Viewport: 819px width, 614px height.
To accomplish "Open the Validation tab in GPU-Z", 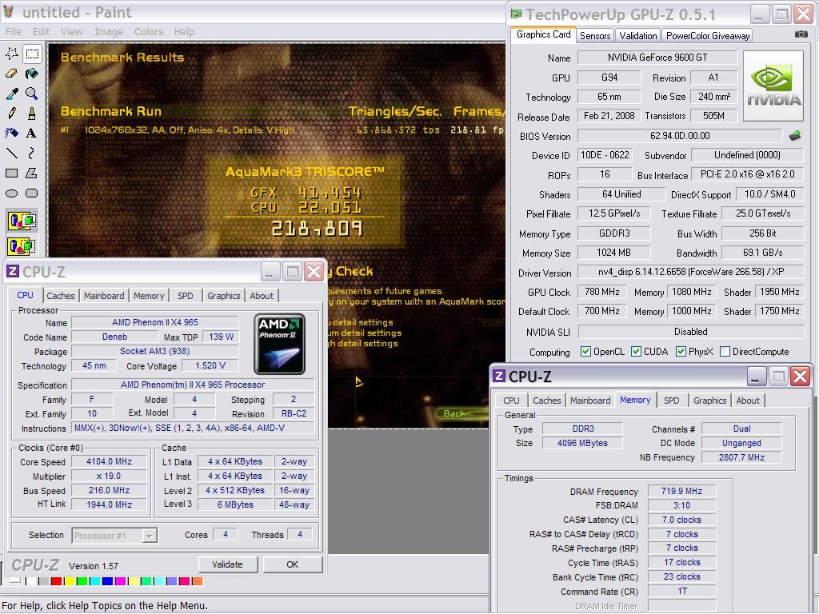I will click(x=637, y=35).
